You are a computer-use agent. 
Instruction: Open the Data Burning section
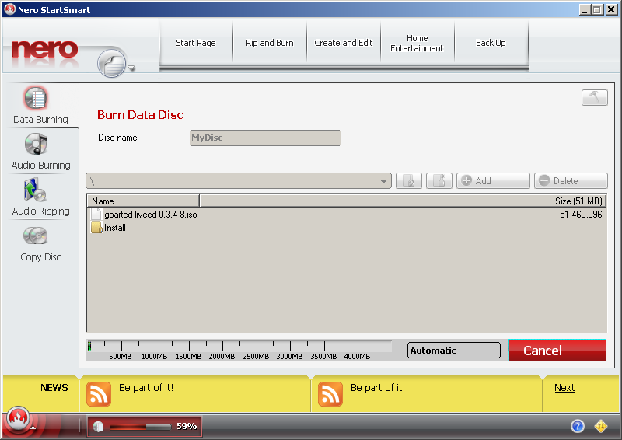(40, 105)
